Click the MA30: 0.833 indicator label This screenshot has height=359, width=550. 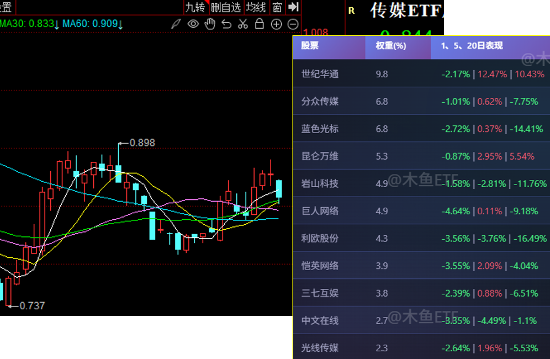point(29,24)
